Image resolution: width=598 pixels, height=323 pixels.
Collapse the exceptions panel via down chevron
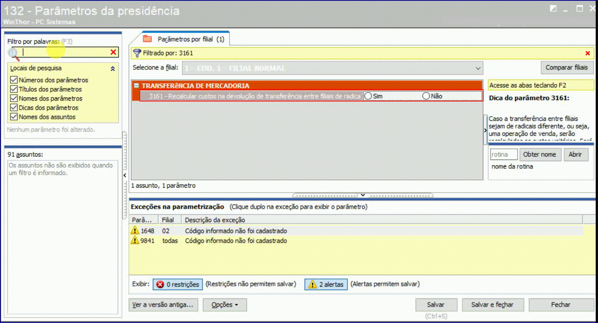[x=363, y=195]
